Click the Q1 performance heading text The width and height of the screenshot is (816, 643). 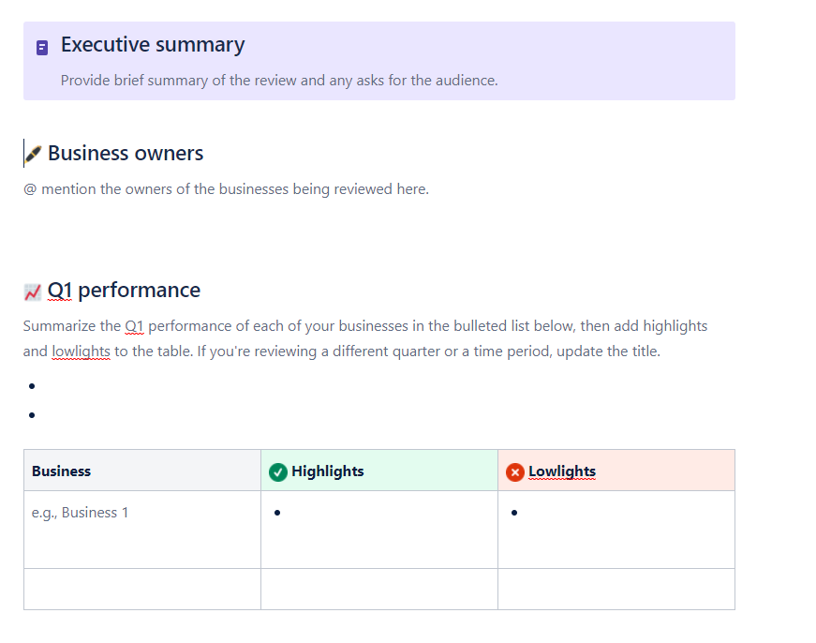[x=124, y=291]
